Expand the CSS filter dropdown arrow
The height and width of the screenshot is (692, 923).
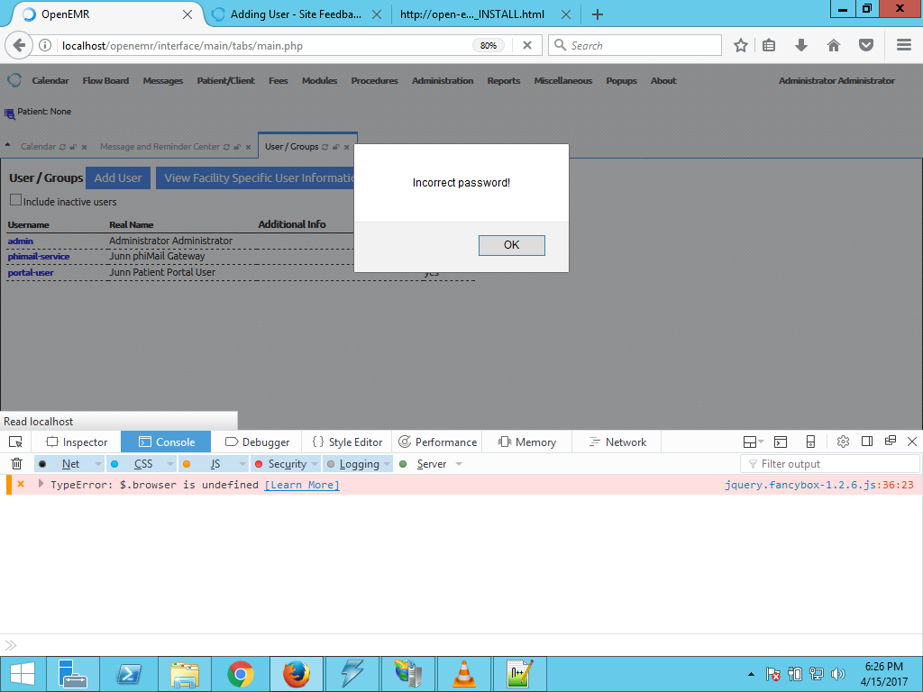170,464
